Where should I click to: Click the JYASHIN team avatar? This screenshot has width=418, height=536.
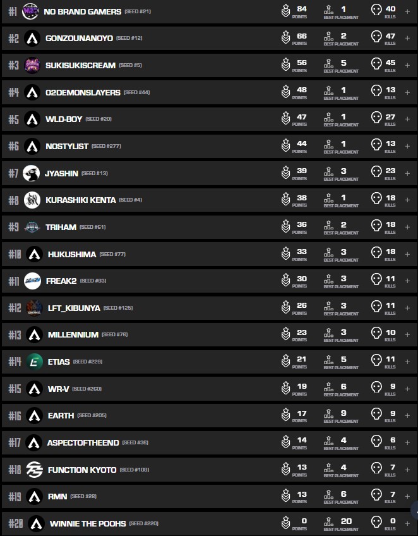(x=31, y=173)
